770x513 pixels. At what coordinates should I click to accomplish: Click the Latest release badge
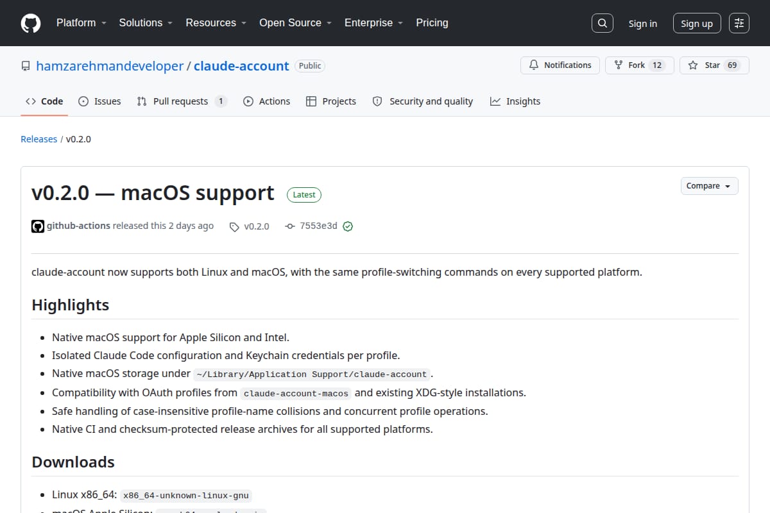pos(304,195)
